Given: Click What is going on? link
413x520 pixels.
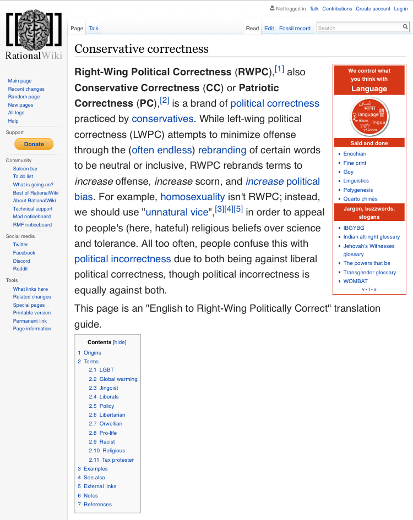Looking at the screenshot, I should pos(33,184).
